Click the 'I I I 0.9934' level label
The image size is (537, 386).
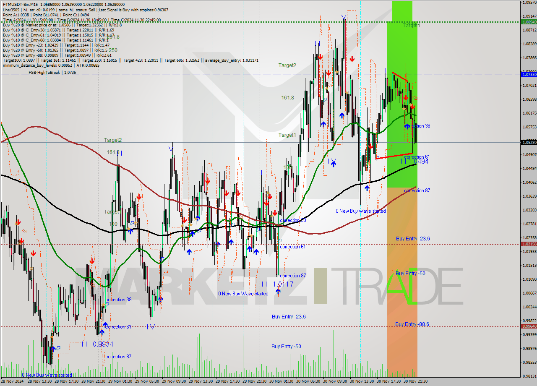coord(97,344)
